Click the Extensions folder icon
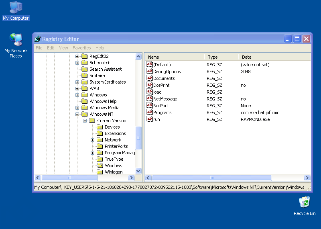Screen dimensions: 321x229 100,133
